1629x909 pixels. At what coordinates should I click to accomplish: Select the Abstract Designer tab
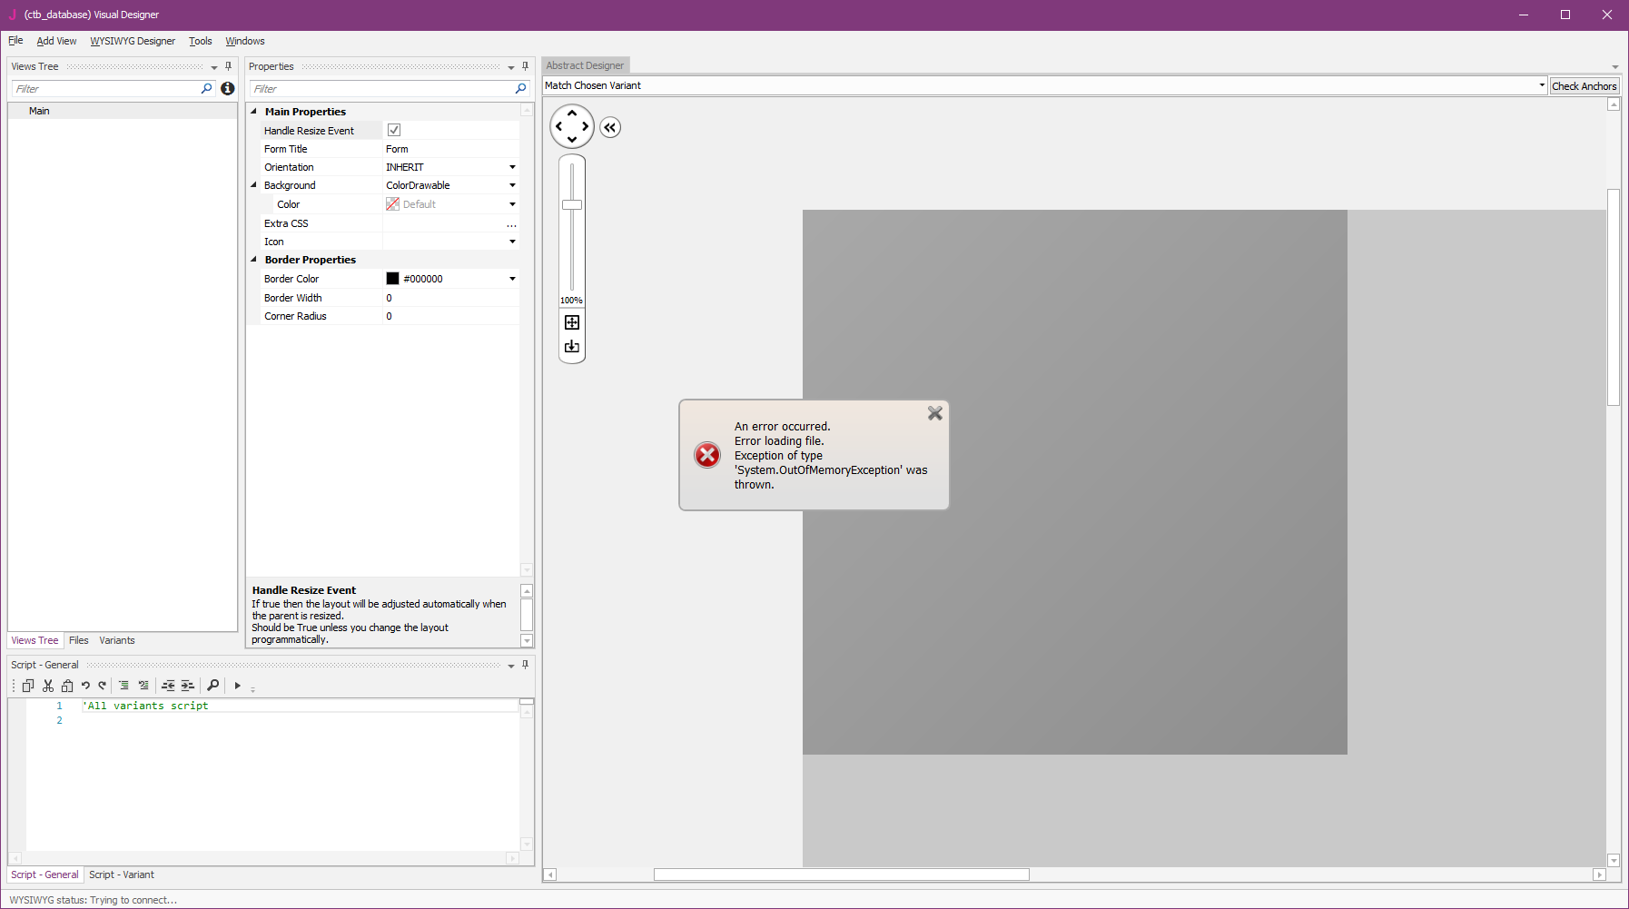point(586,65)
